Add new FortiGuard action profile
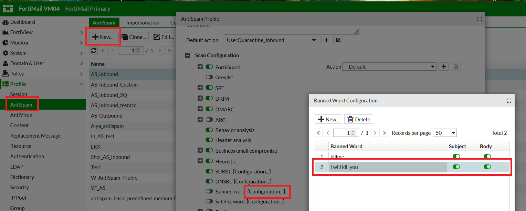526x211 pixels. click(x=444, y=67)
